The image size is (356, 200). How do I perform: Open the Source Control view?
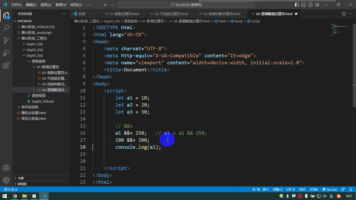point(6,40)
